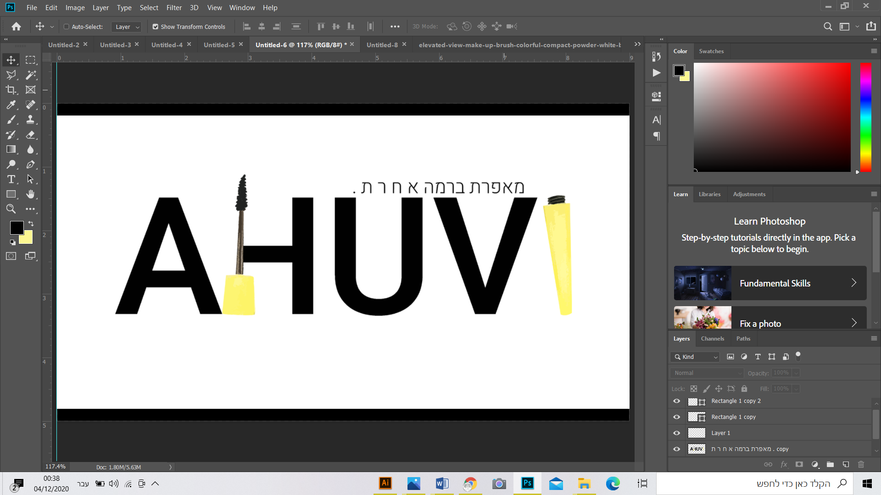Select the Pen tool
The height and width of the screenshot is (495, 881).
[x=31, y=164]
